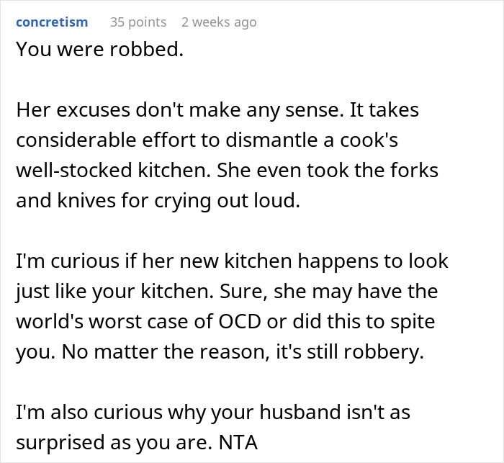504x463 pixels.
Task: Click the sentence 'it's still robbery.'
Action: [350, 351]
